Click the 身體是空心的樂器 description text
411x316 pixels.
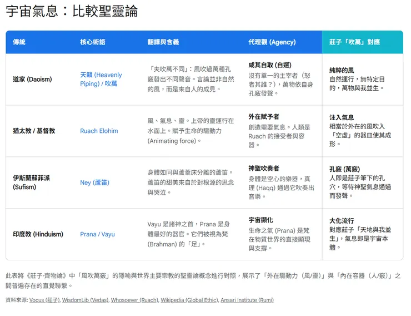(281, 187)
